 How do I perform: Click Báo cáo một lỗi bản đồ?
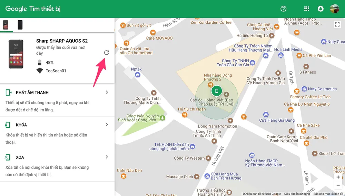(329, 194)
